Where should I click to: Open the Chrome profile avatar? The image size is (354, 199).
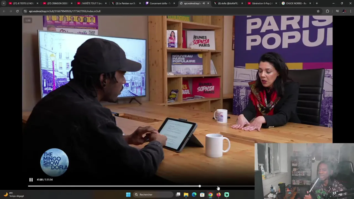click(x=344, y=11)
